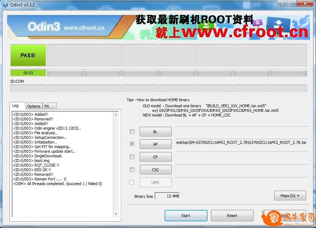Close the Odin3 v3.12 window
Viewport: 316px width, 228px height.
[305, 3]
